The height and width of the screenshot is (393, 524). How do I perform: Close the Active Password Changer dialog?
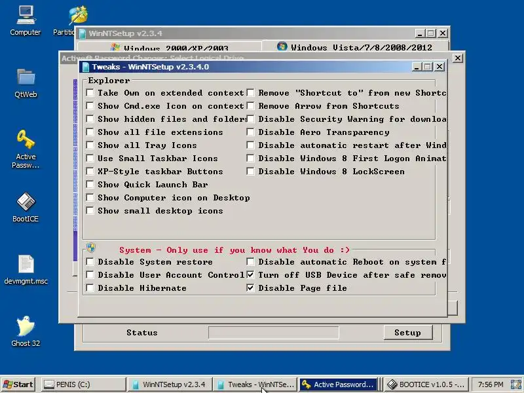pyautogui.click(x=457, y=58)
